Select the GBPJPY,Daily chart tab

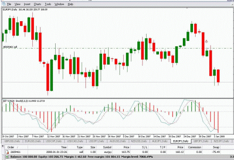pos(201,141)
